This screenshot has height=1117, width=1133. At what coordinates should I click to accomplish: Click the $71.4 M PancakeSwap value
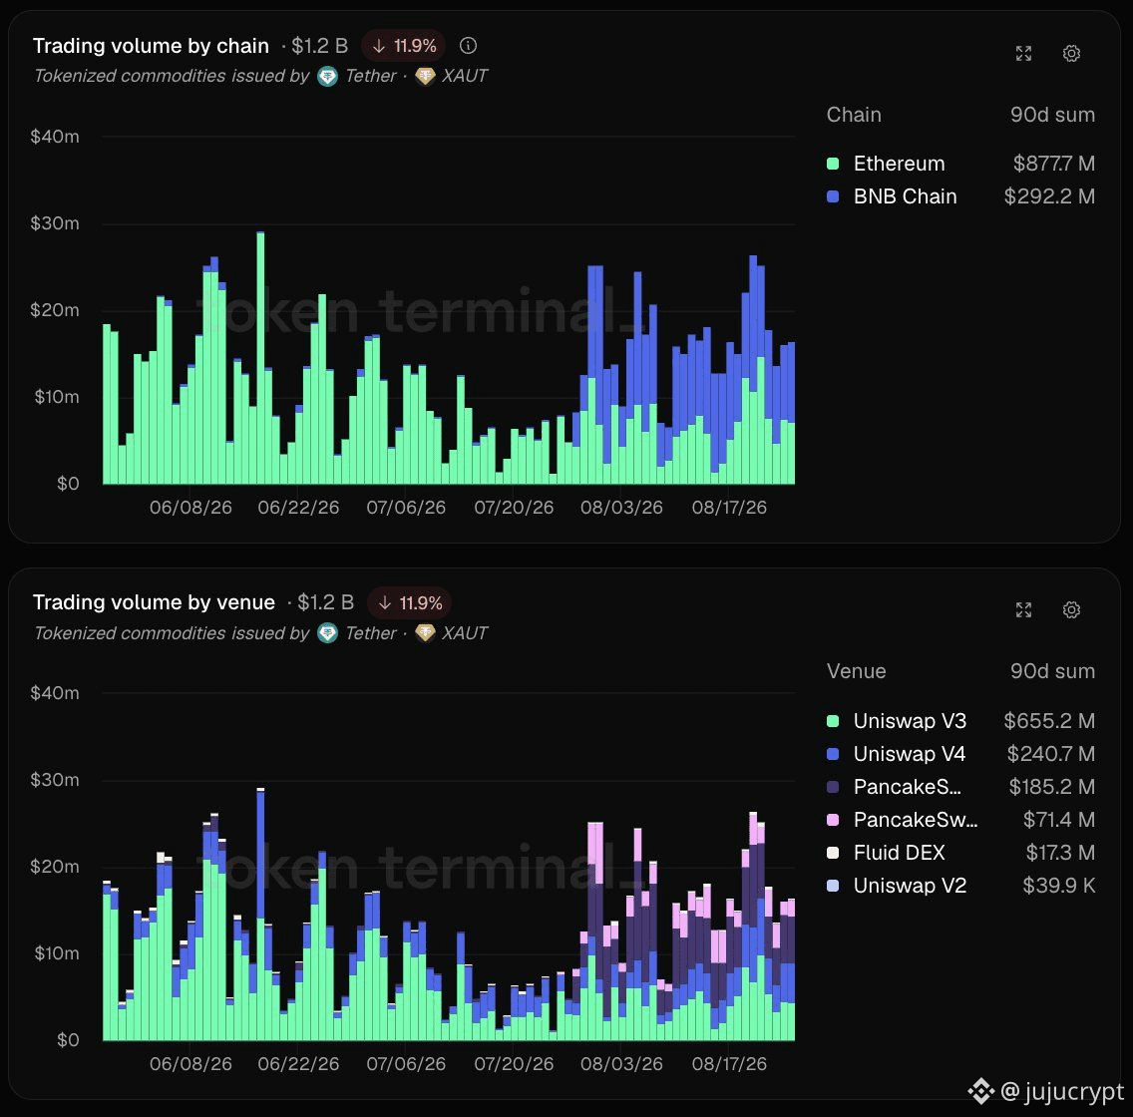tap(1058, 820)
